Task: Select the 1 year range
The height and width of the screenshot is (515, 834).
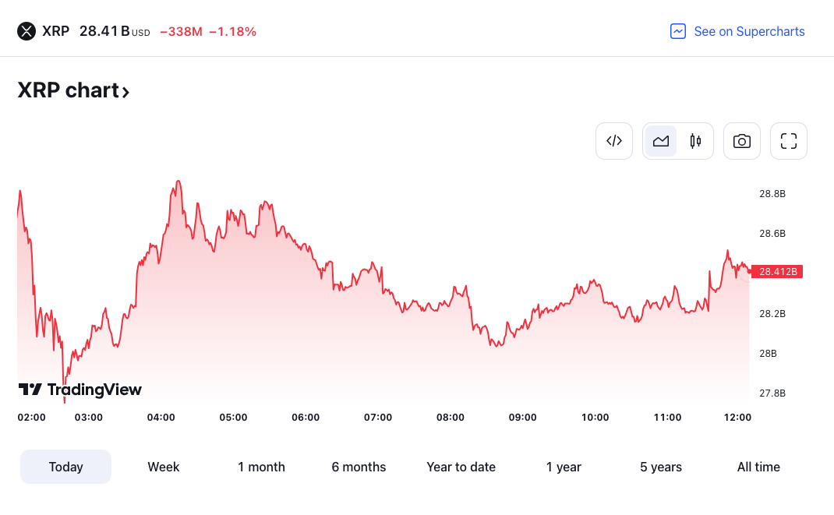Action: 564,467
